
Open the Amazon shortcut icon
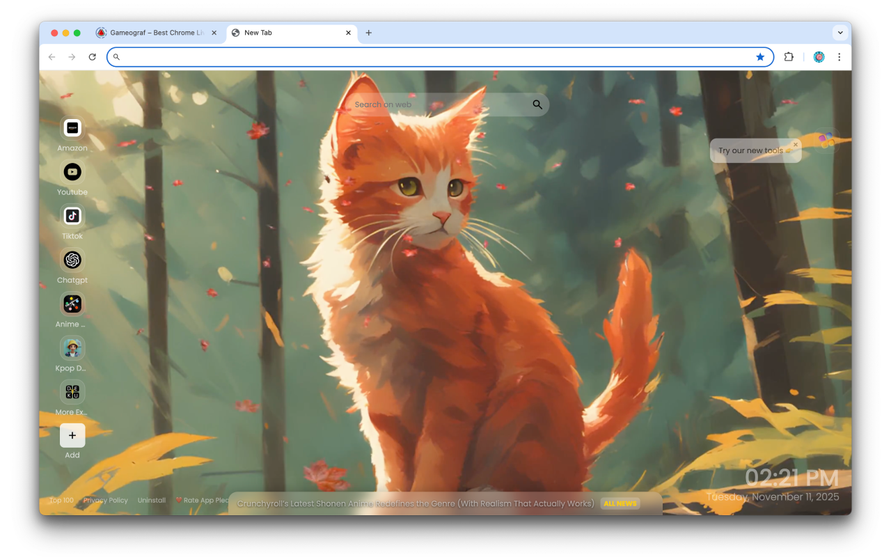pyautogui.click(x=72, y=128)
